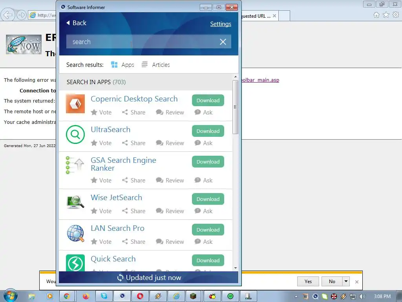This screenshot has width=402, height=302.
Task: Click the Wise JetSearch monitor icon
Action: (x=75, y=203)
